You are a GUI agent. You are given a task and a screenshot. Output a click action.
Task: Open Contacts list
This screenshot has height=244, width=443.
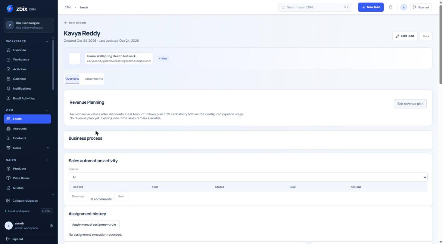[27, 138]
